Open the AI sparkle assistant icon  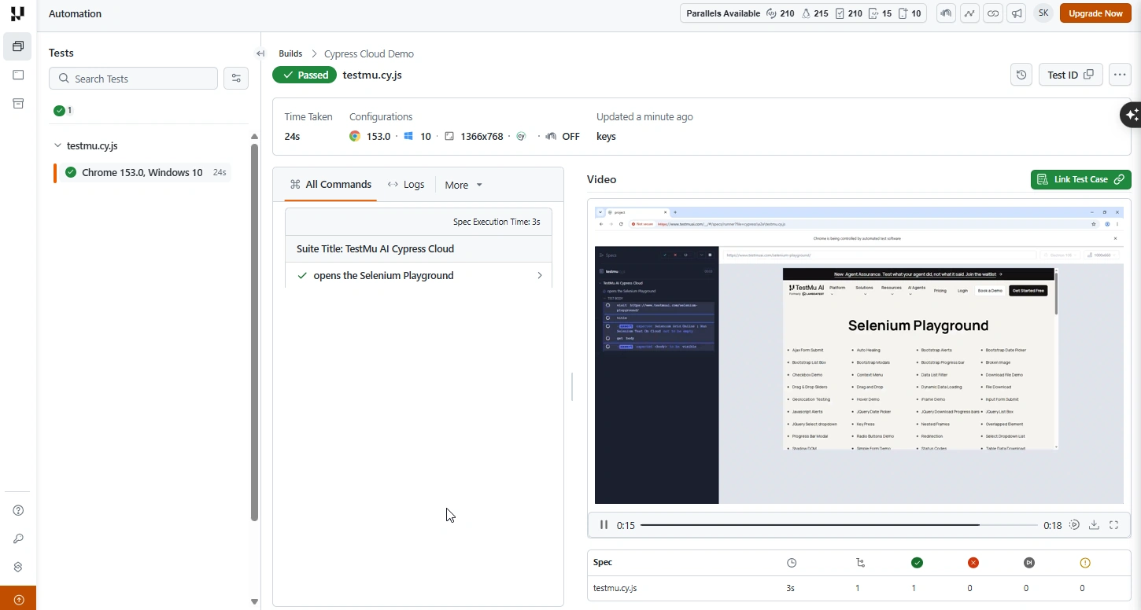(1132, 115)
